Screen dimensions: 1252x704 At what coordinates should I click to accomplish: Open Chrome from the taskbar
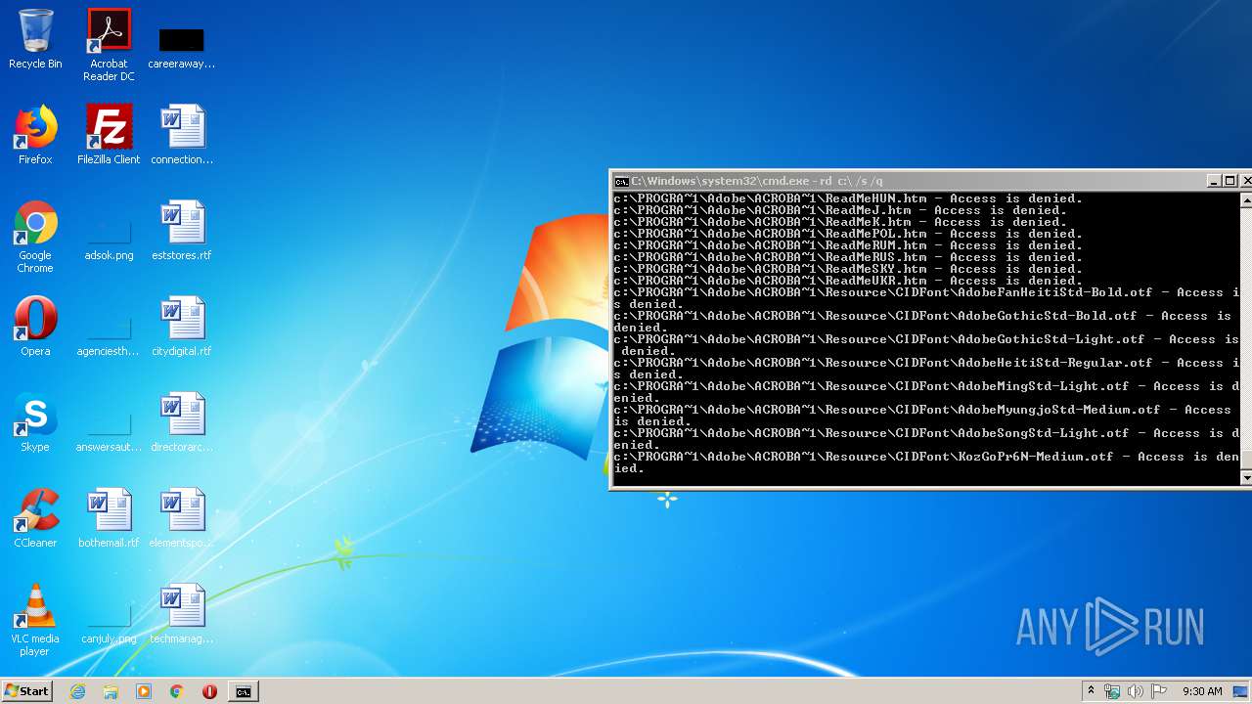(177, 691)
